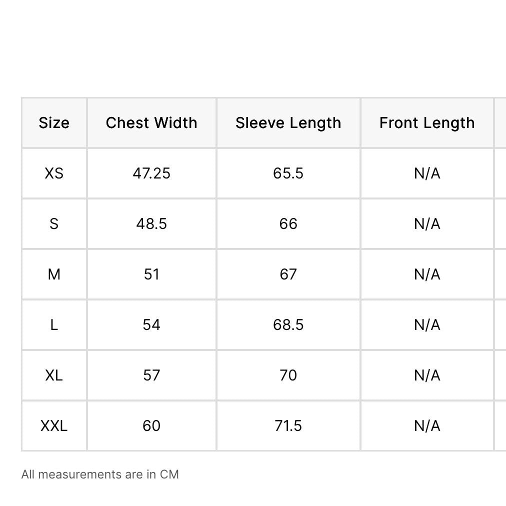The image size is (506, 506).
Task: Select the N/A cell in XXL row
Action: coord(427,425)
